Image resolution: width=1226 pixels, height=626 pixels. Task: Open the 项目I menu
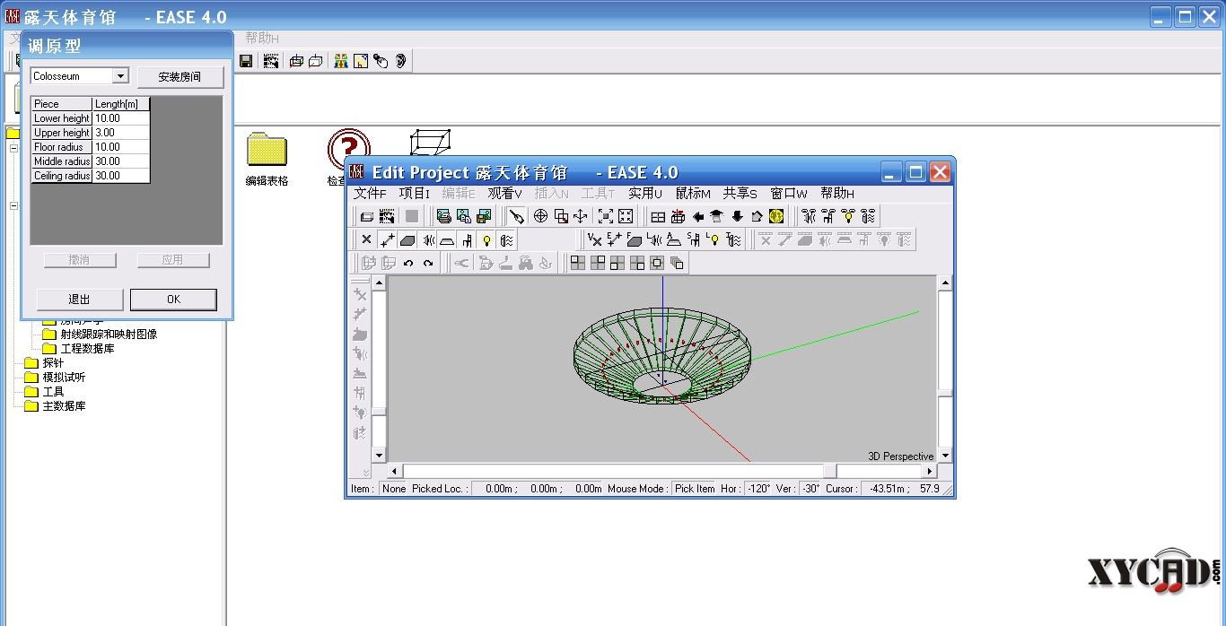pos(415,193)
